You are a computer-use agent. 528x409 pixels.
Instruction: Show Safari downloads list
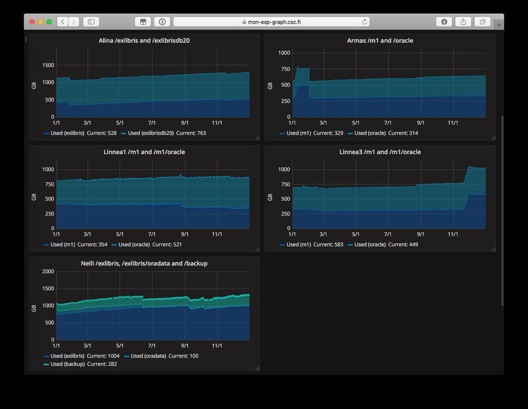coord(444,22)
